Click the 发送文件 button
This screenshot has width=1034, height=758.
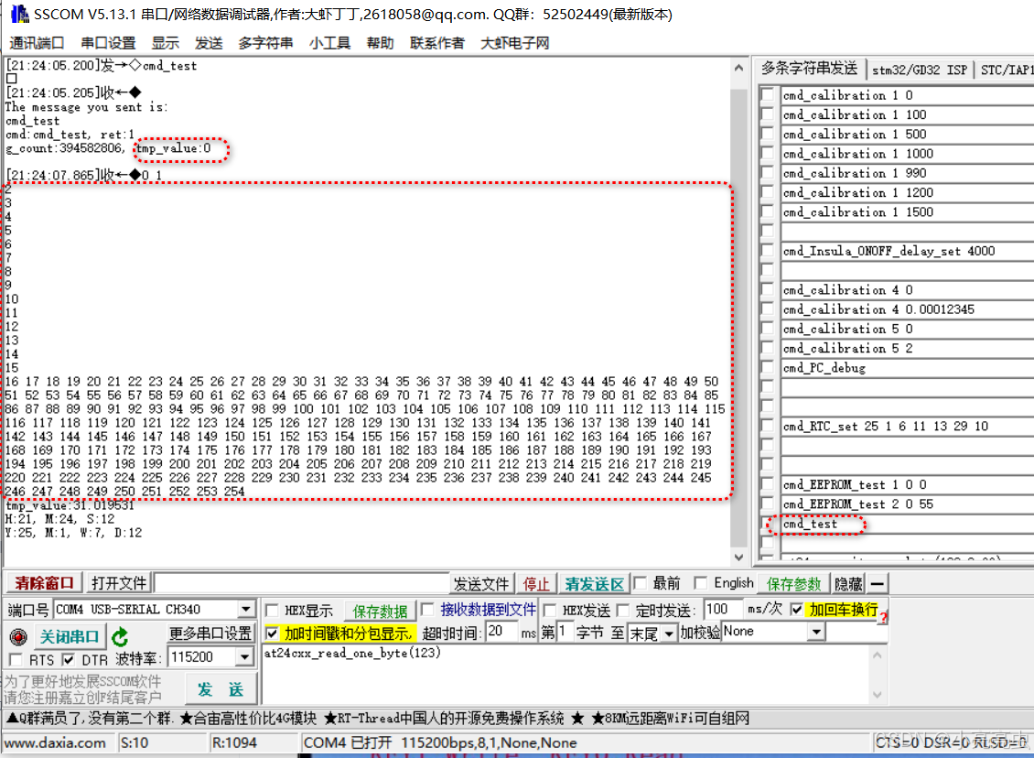click(x=481, y=584)
